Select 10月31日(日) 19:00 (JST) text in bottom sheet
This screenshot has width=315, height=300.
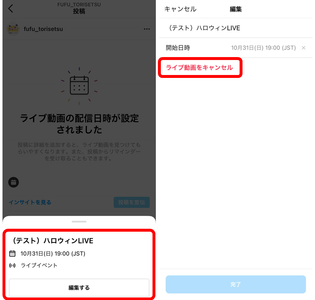pos(53,254)
